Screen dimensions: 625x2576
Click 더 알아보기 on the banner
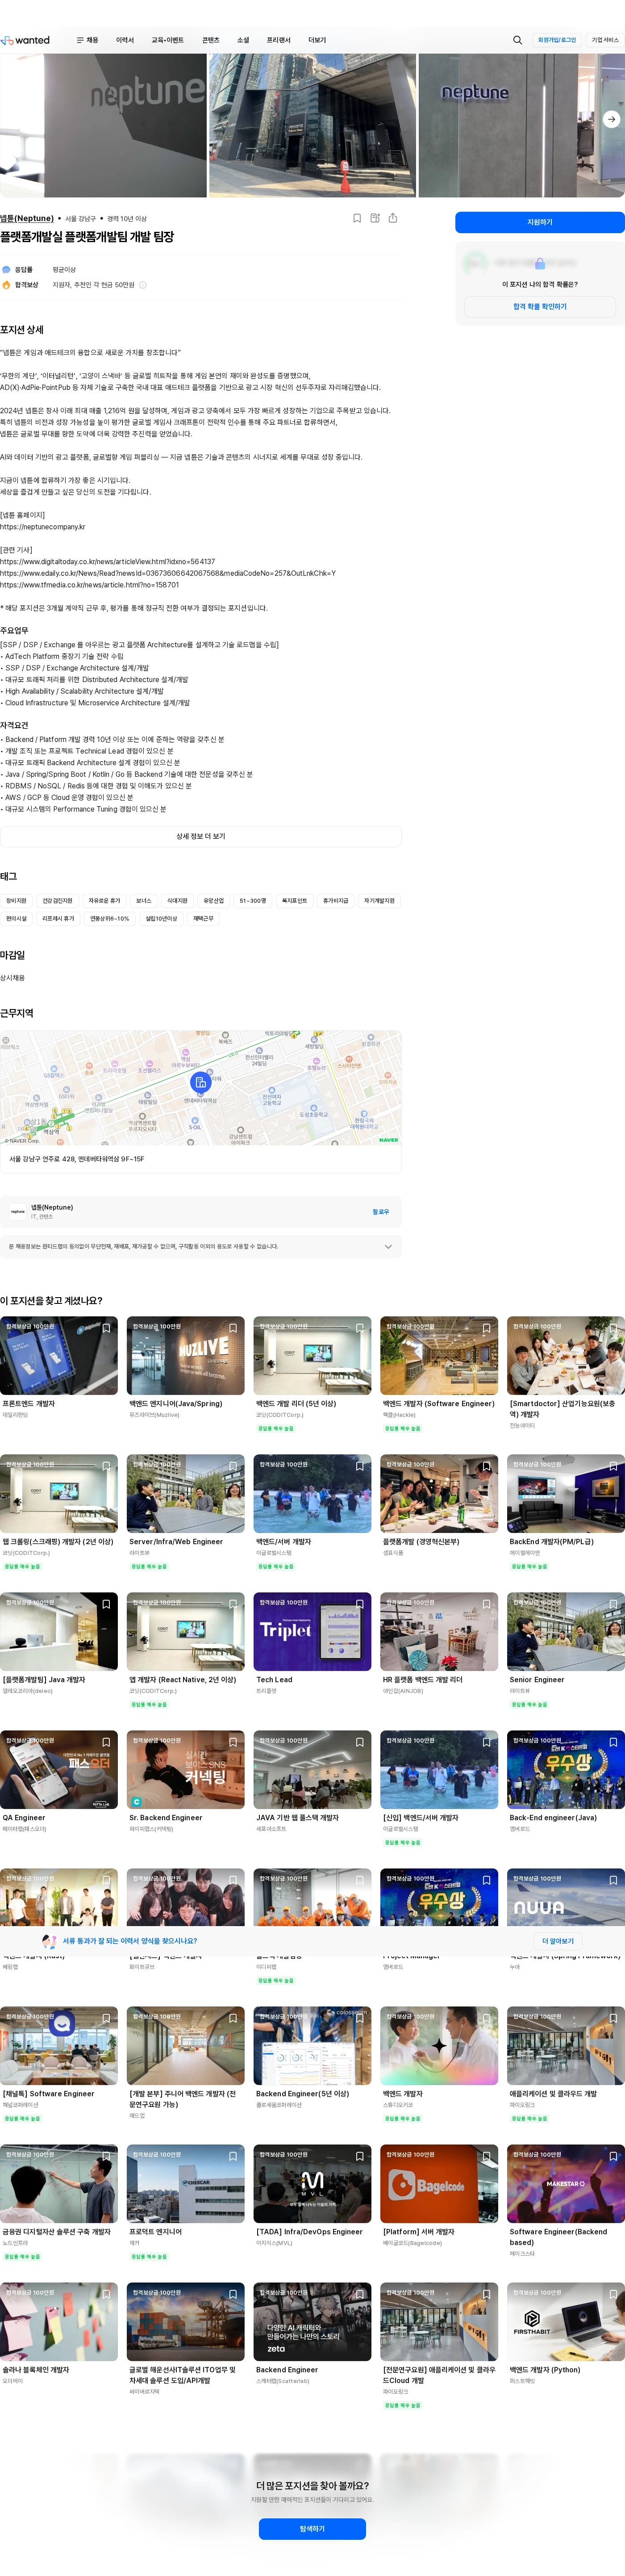pos(558,1941)
